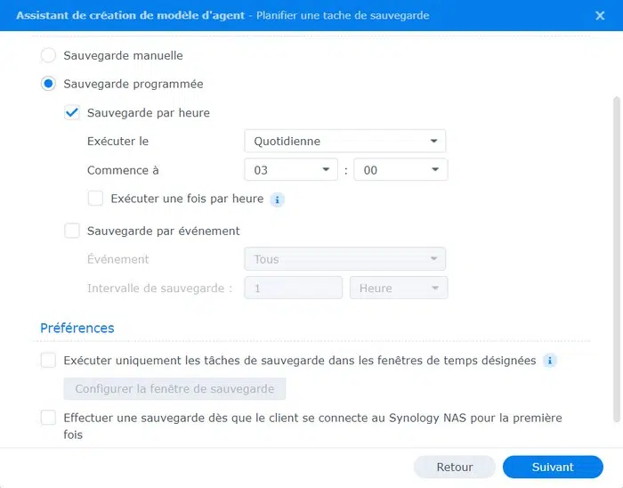Expand the start hour 03 dropdown

click(x=291, y=170)
